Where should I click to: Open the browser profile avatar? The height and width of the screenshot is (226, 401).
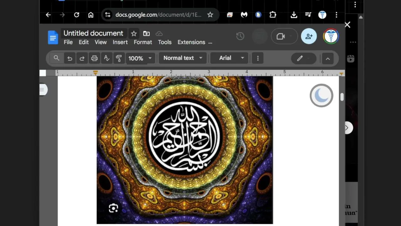(322, 15)
